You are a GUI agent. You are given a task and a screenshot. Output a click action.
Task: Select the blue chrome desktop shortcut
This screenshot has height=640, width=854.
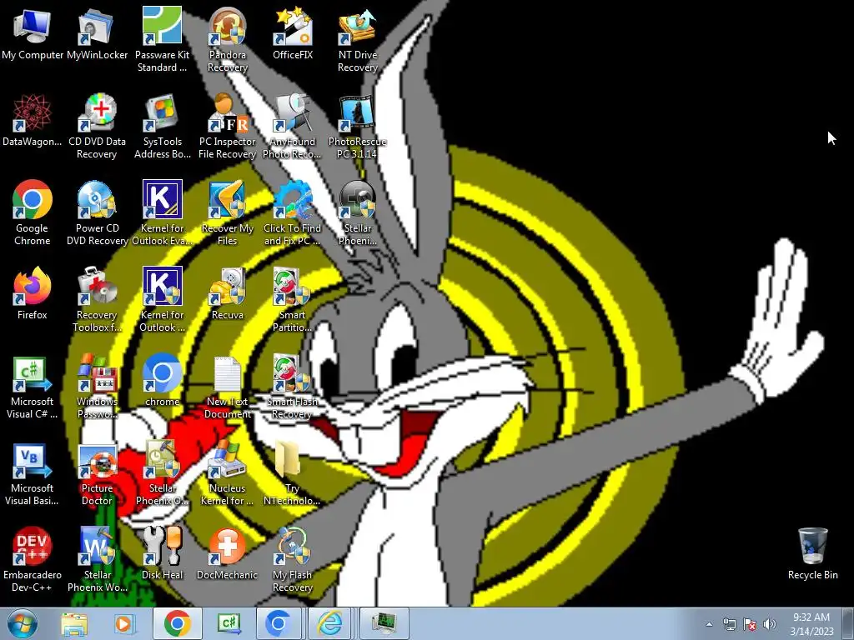click(x=162, y=381)
